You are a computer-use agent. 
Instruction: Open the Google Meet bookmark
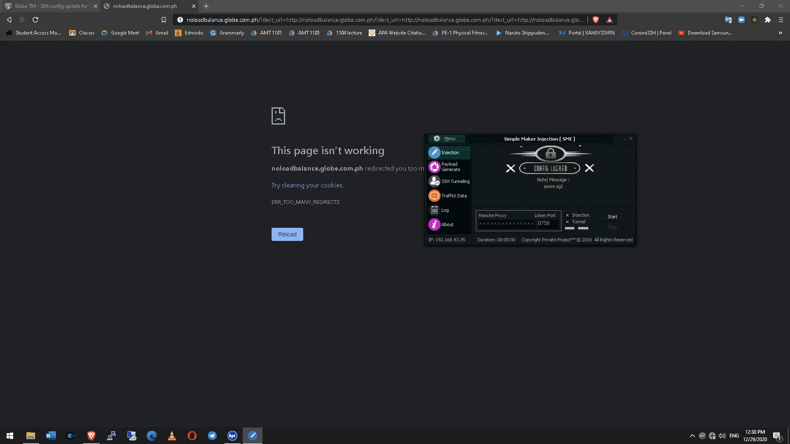[120, 33]
